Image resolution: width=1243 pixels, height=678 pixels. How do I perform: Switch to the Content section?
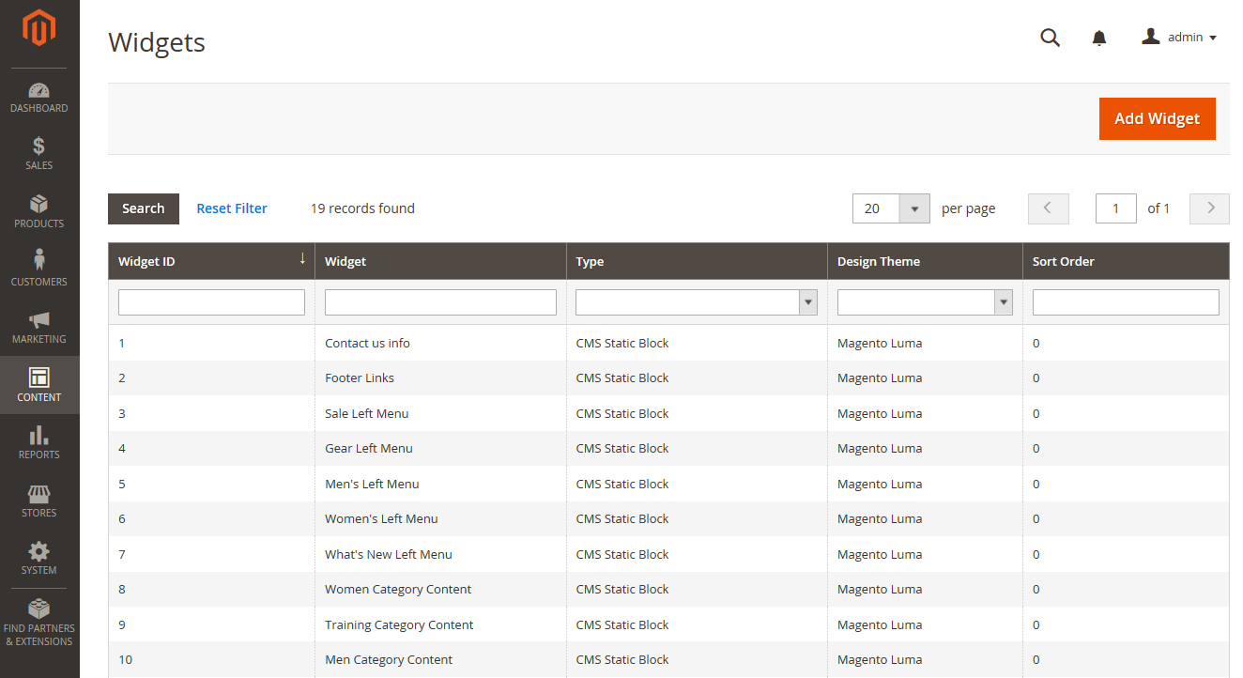[x=38, y=385]
